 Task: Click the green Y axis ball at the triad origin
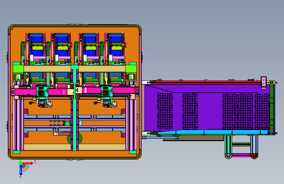(x=21, y=163)
